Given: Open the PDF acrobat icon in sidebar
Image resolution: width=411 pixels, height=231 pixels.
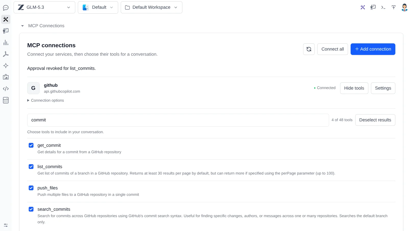Looking at the screenshot, I should [6, 54].
